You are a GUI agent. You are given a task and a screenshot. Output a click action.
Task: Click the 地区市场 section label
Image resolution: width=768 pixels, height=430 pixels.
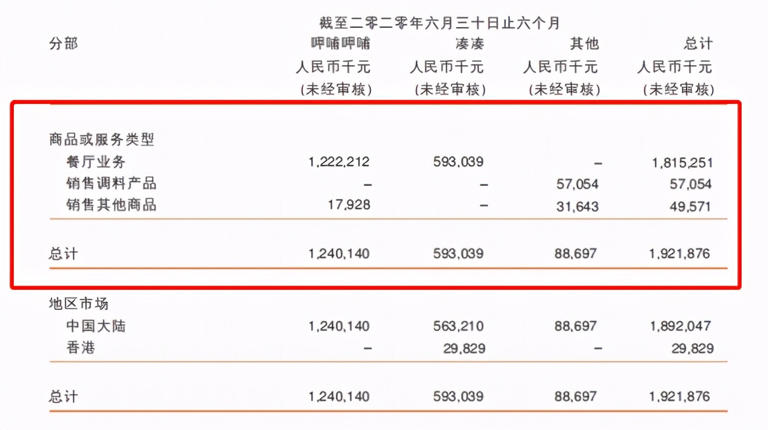pyautogui.click(x=79, y=304)
